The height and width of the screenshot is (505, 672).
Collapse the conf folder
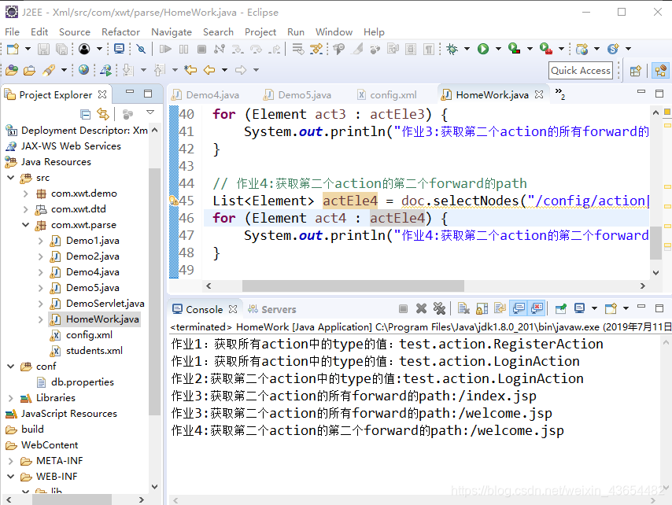(x=11, y=367)
